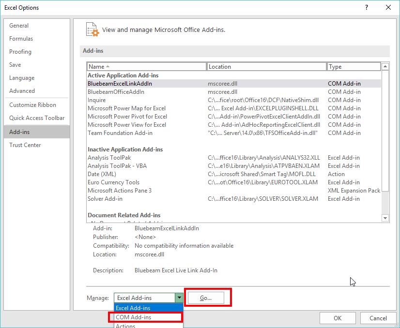Click the Cancel button
400x328 pixels.
point(378,318)
